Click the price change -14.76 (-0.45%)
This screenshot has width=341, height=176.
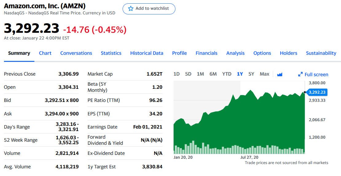click(95, 29)
